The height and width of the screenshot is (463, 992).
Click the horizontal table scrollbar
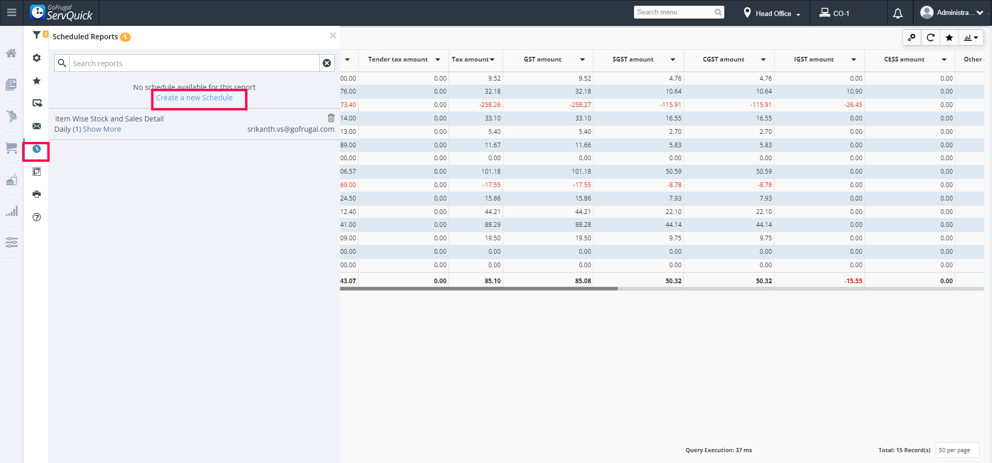pyautogui.click(x=478, y=289)
